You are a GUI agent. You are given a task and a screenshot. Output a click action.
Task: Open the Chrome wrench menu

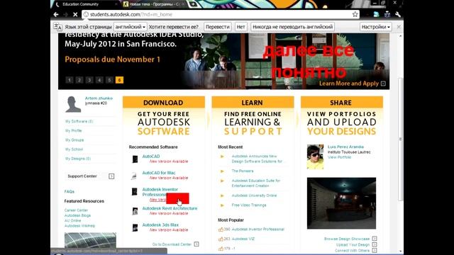(397, 14)
